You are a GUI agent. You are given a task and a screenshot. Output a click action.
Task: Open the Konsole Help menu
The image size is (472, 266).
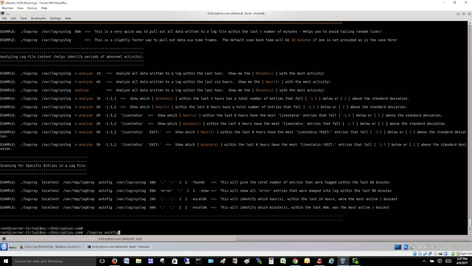pos(68,18)
